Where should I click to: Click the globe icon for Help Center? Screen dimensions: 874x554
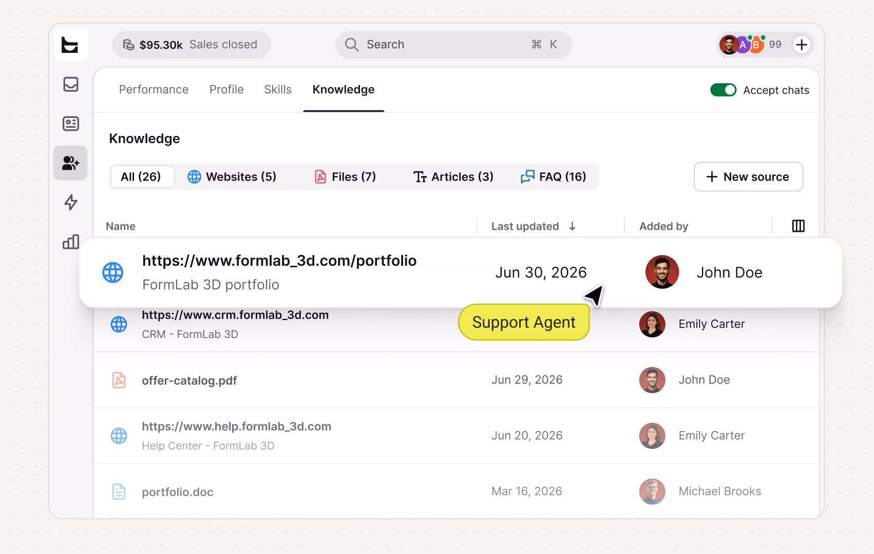(x=119, y=436)
